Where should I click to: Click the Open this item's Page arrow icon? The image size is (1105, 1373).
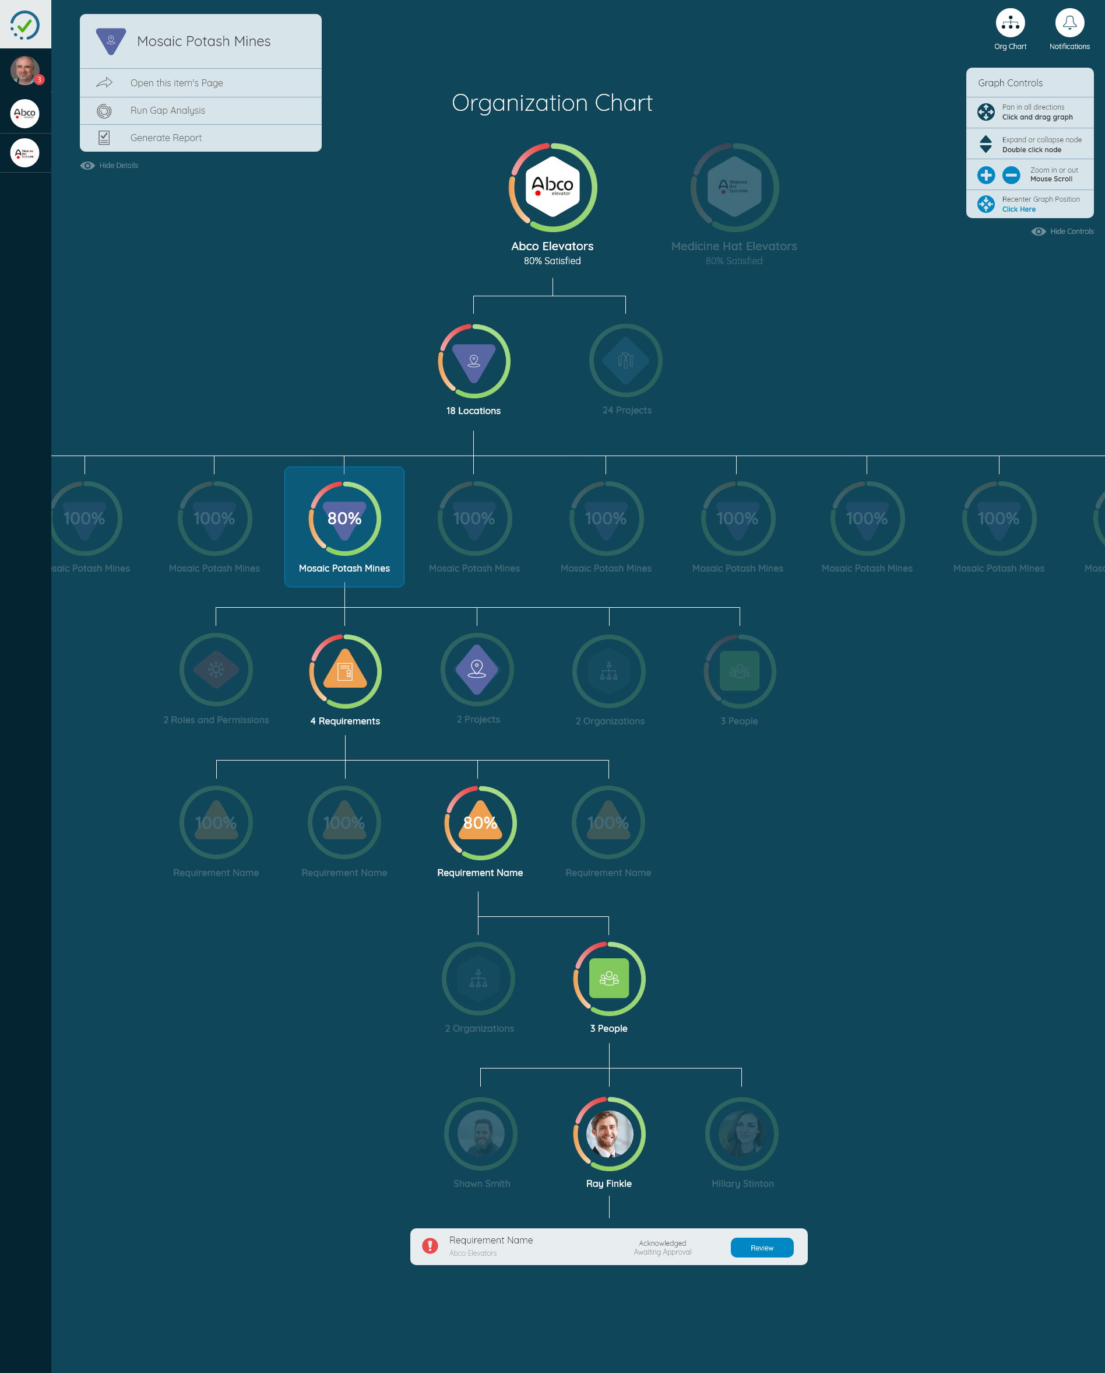coord(104,83)
